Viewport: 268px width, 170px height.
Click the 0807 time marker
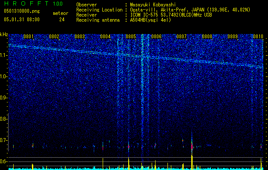pyautogui.click(x=182, y=37)
